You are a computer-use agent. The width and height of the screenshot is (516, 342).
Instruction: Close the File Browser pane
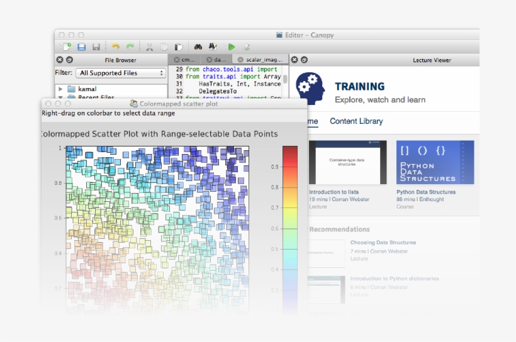click(x=60, y=60)
